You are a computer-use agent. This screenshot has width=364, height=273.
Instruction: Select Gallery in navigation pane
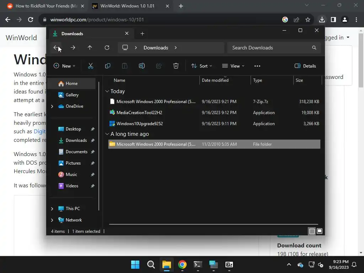pyautogui.click(x=72, y=95)
